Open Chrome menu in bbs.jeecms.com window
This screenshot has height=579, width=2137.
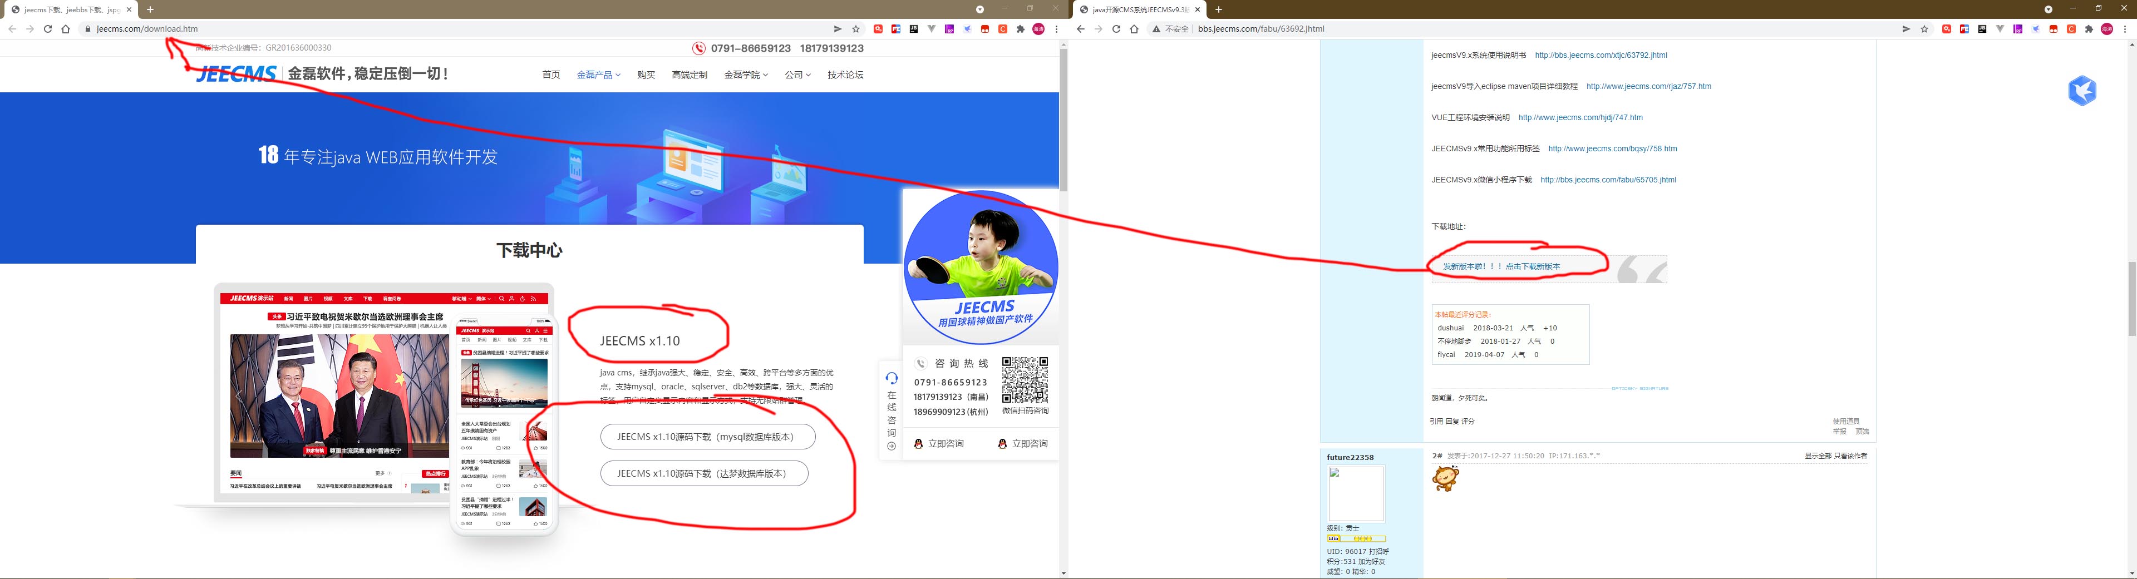click(x=2125, y=29)
